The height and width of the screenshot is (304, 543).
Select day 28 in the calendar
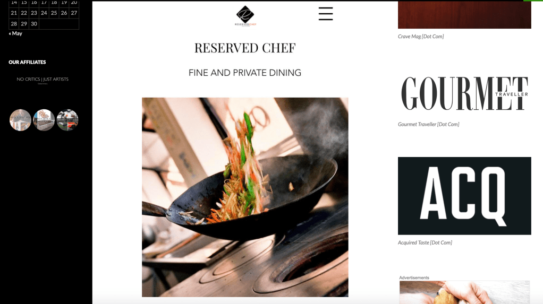click(x=14, y=23)
